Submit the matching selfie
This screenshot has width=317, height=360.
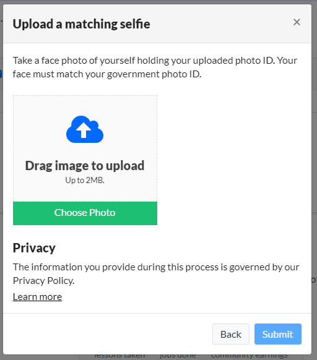pos(278,334)
